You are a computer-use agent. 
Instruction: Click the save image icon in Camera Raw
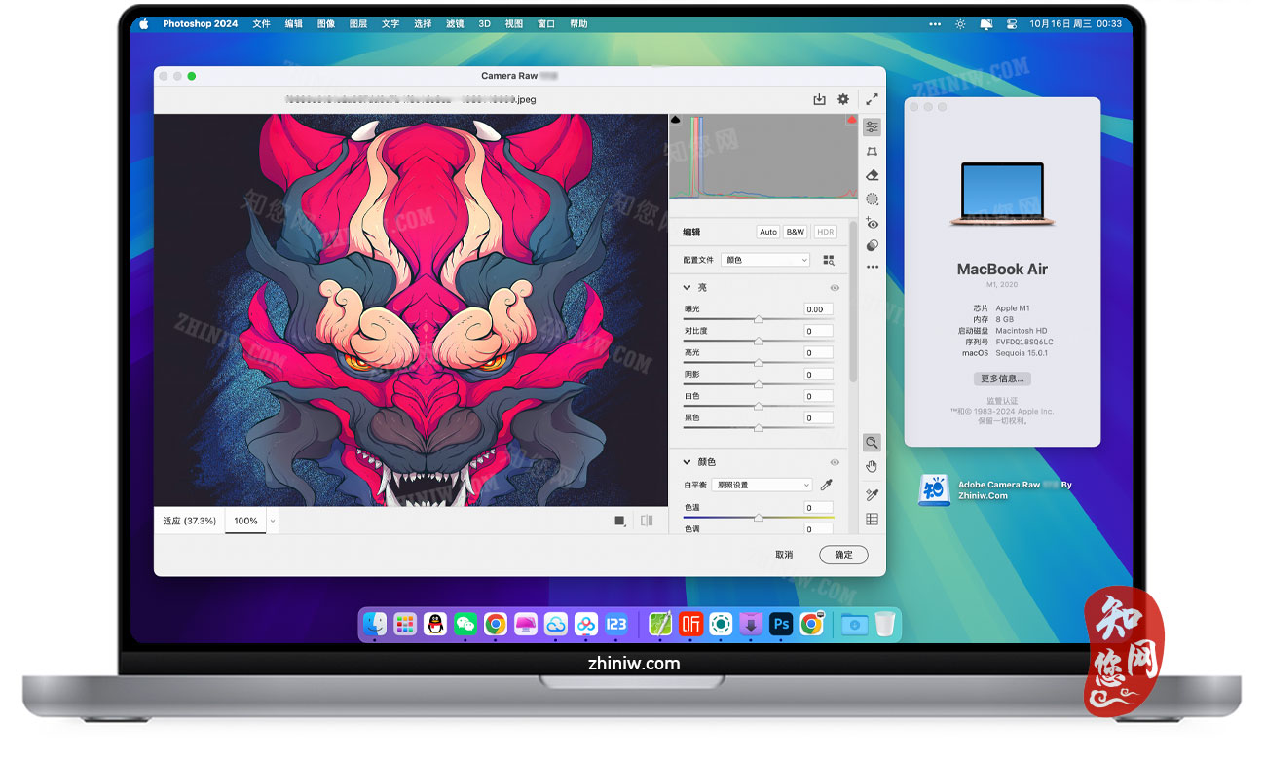[x=819, y=99]
